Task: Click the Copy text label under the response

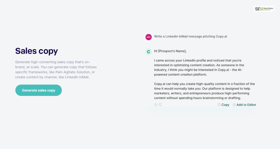Action: click(x=225, y=105)
